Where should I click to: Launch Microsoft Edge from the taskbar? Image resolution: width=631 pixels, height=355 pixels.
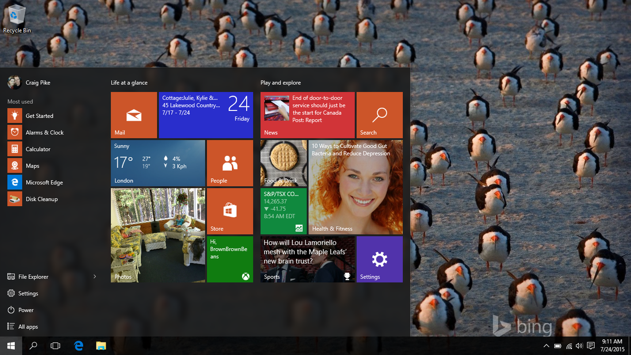[x=79, y=346]
